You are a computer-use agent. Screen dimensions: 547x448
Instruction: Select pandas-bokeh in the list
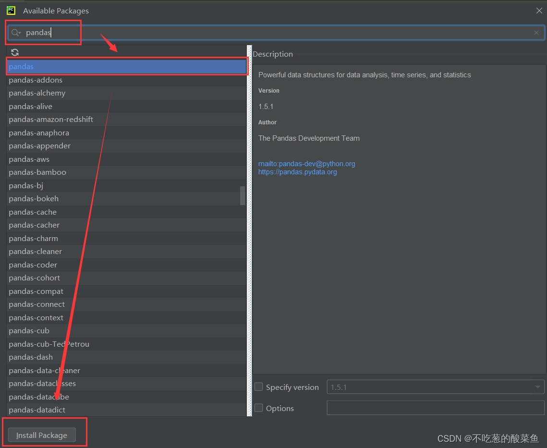pos(126,198)
